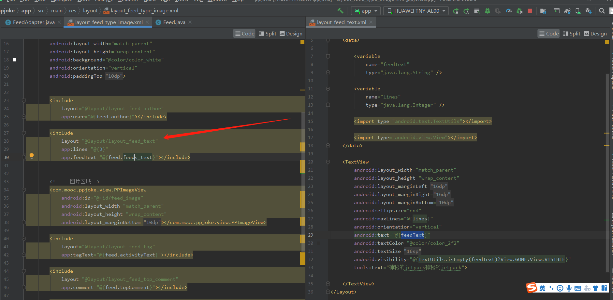Image resolution: width=613 pixels, height=300 pixels.
Task: Open Sogou emoji smiley panel
Action: pyautogui.click(x=560, y=288)
